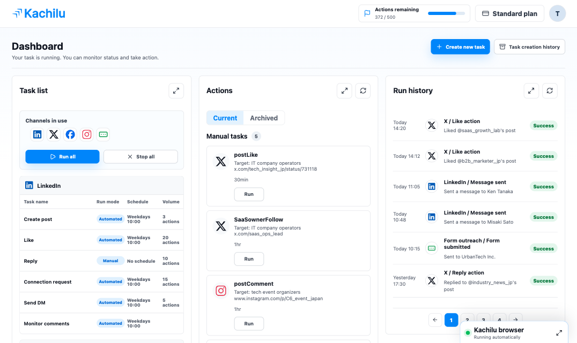
Task: Select the Facebook channel icon
Action: (70, 134)
